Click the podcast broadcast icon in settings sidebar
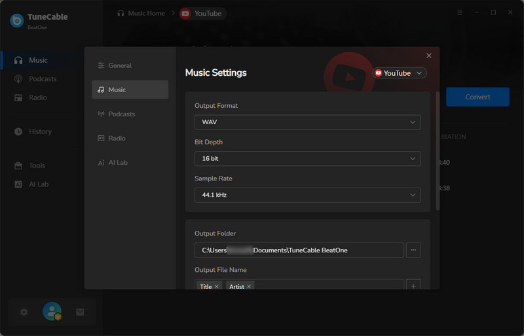 click(101, 114)
